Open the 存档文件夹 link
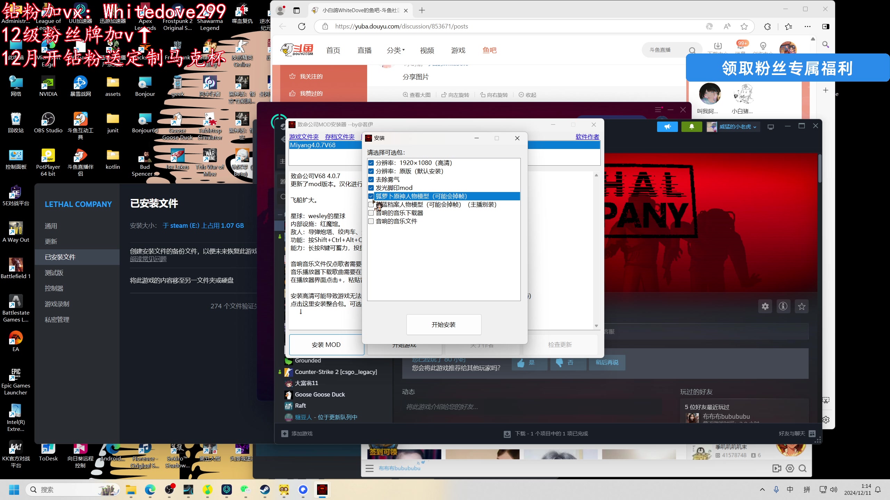Screen dimensions: 890x500 [340, 137]
